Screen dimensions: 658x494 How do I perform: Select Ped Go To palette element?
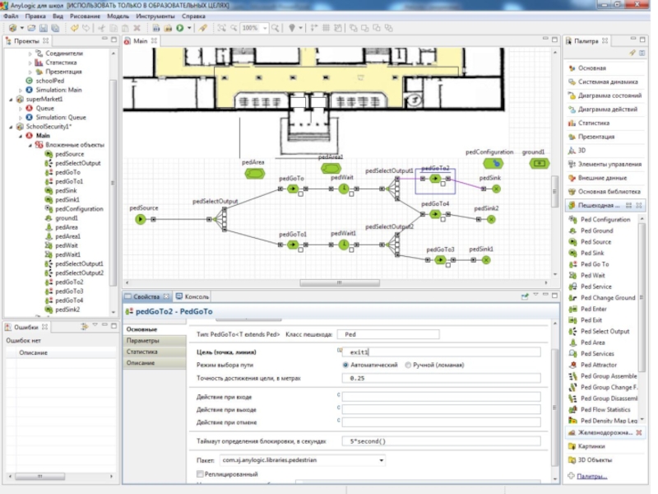594,264
